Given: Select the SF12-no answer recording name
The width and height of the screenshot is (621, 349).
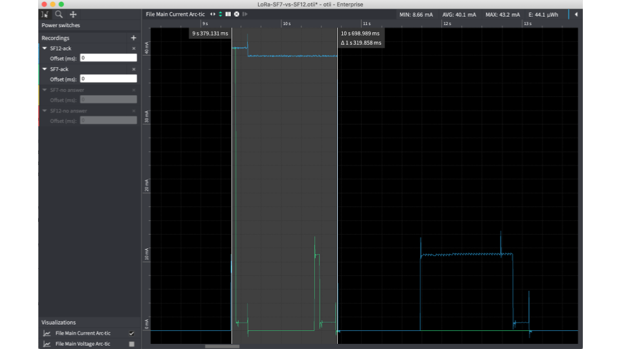Looking at the screenshot, I should click(69, 111).
